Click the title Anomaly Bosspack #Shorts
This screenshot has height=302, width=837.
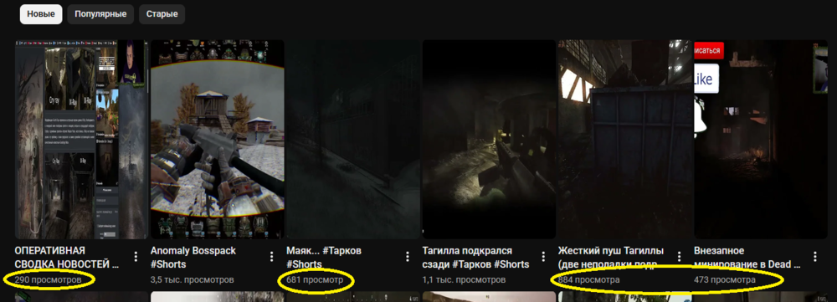(x=193, y=258)
